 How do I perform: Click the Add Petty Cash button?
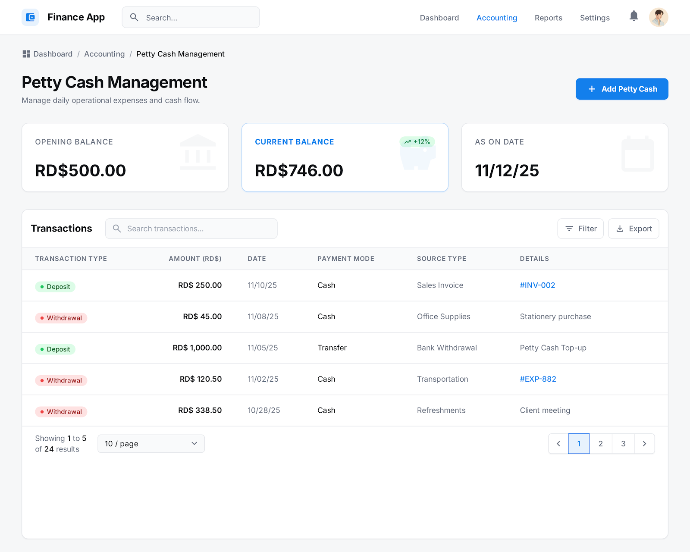click(622, 89)
